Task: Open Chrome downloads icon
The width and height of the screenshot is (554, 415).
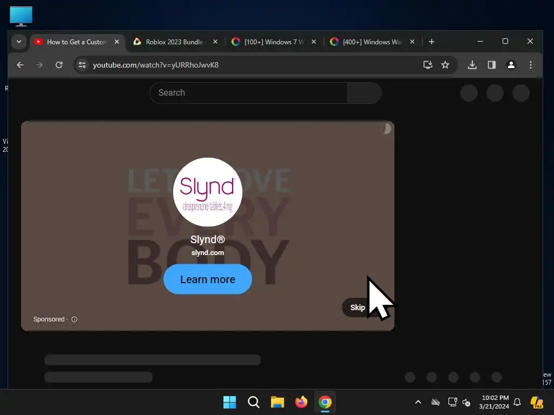Action: click(472, 65)
